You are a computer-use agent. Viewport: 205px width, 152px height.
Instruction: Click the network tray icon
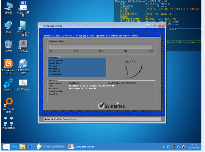(169, 147)
